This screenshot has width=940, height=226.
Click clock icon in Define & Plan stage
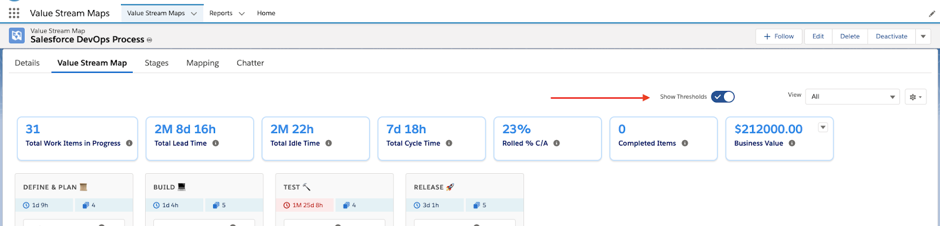click(x=26, y=205)
